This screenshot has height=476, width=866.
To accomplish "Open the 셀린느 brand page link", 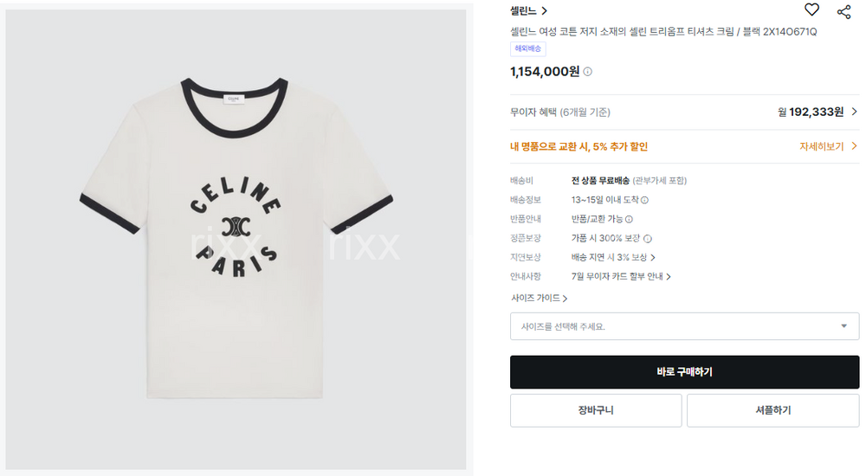I will 528,11.
